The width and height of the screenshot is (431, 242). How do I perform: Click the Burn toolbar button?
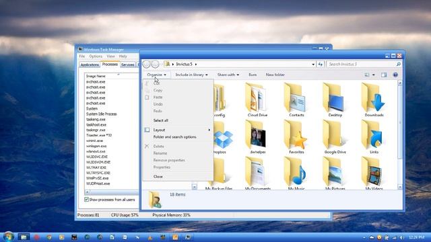(253, 75)
